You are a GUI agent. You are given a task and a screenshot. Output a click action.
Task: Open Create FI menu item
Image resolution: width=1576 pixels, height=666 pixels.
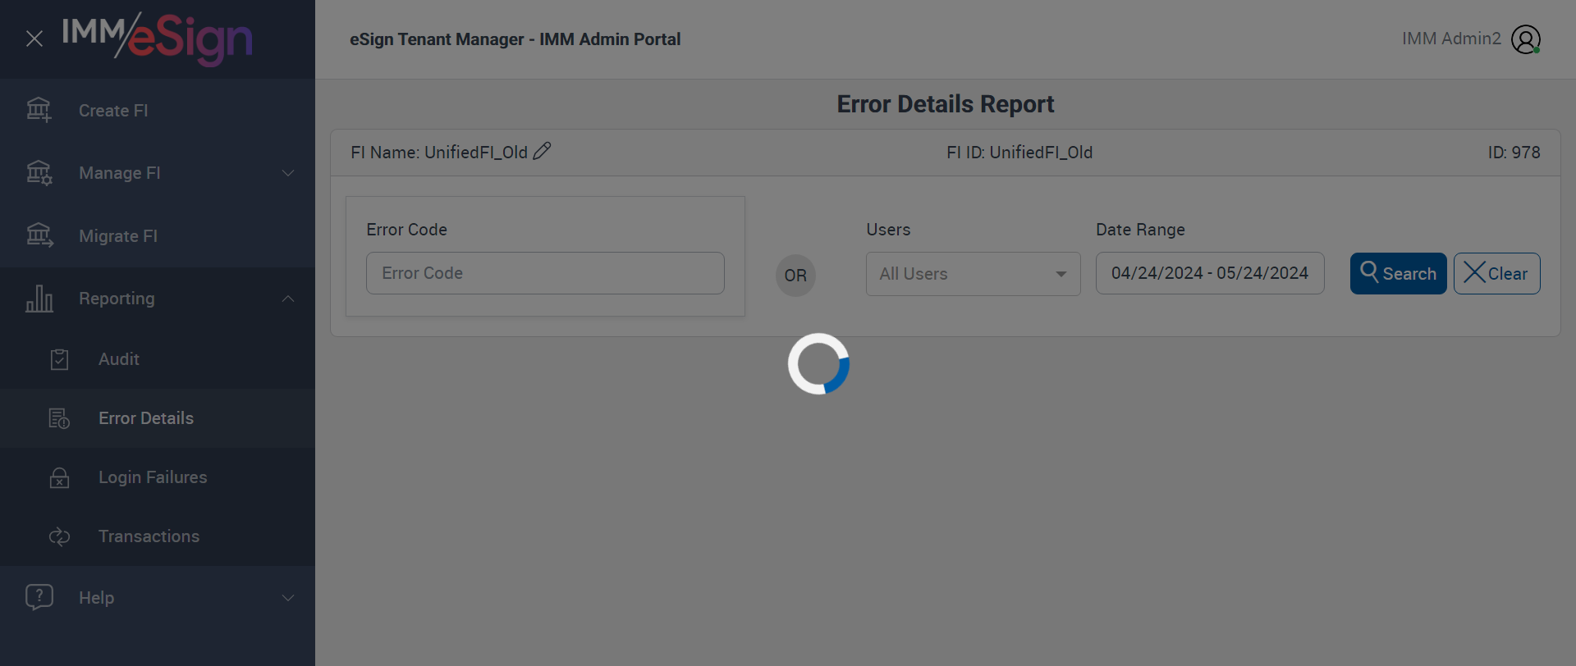pos(158,111)
